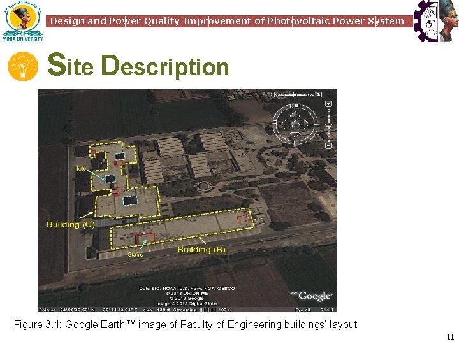Screen dimensions: 459x344
Task: Click the look-down arrow in navigation ring
Action: [295, 134]
